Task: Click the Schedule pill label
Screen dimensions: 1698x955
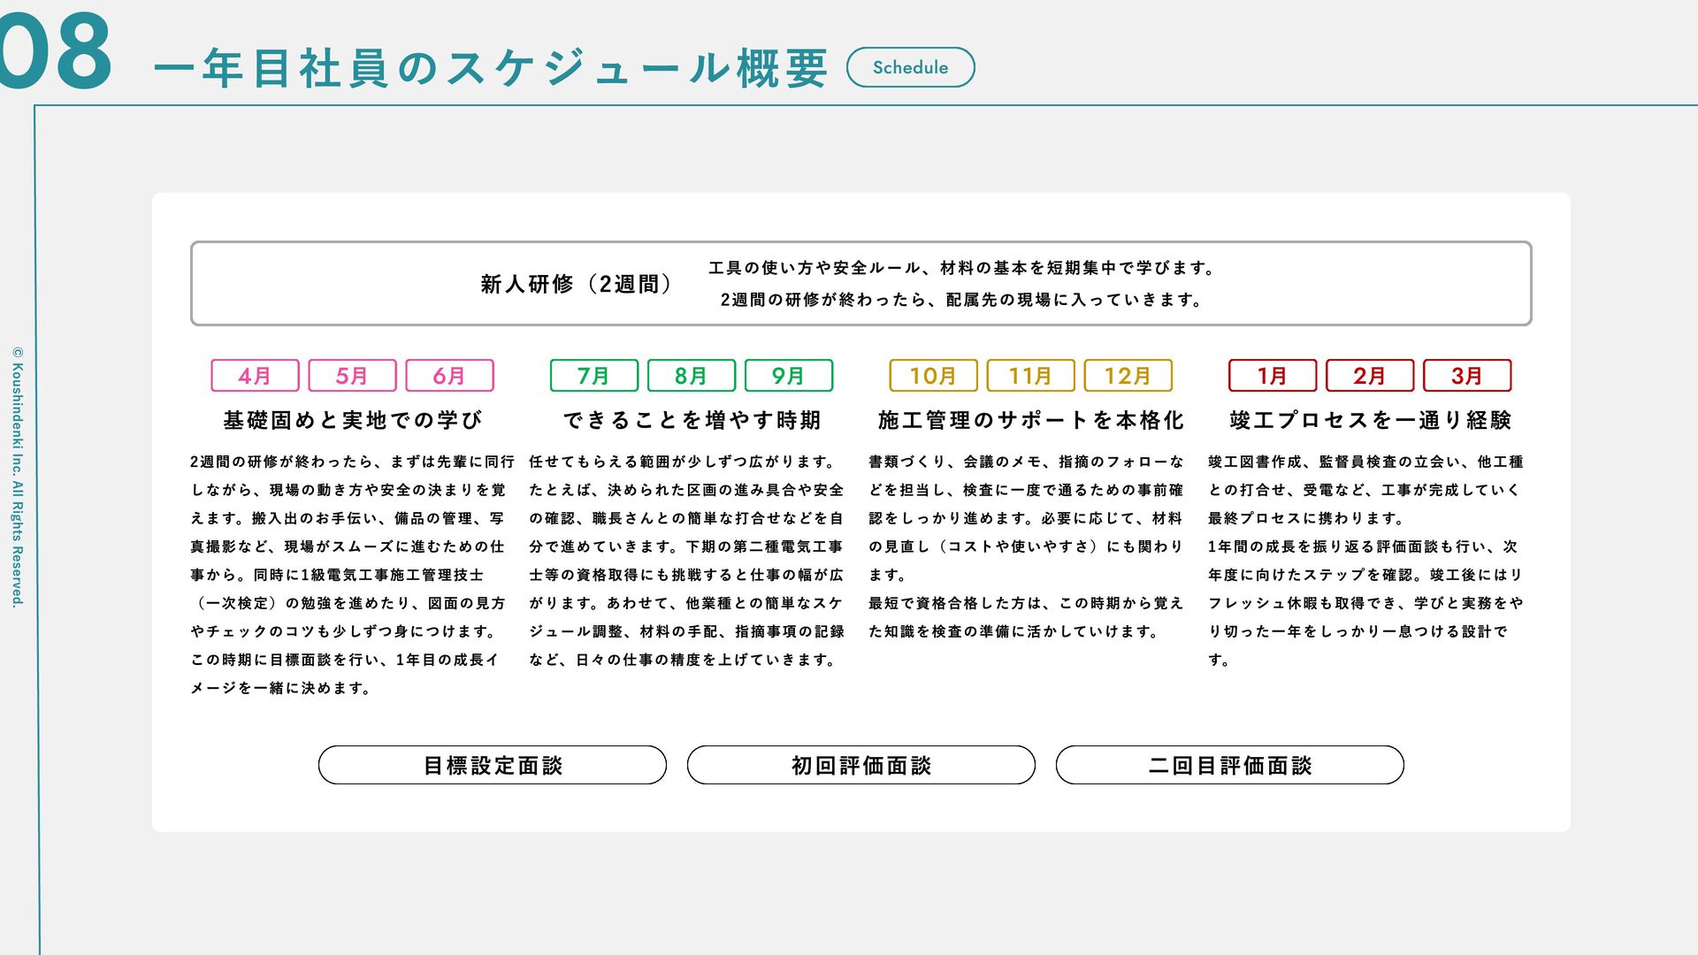Action: pos(910,67)
